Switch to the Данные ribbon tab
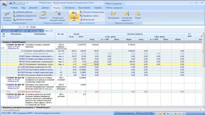Screen dimensions: 205x115 [x=45, y=8]
